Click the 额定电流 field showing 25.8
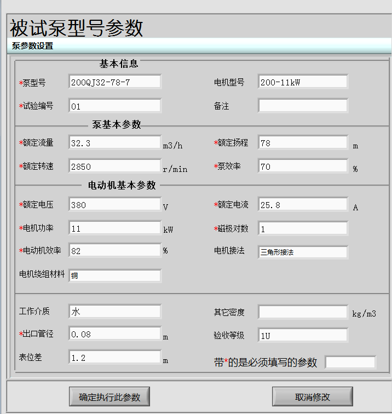Viewport: 392px width, 414px height. (x=303, y=204)
